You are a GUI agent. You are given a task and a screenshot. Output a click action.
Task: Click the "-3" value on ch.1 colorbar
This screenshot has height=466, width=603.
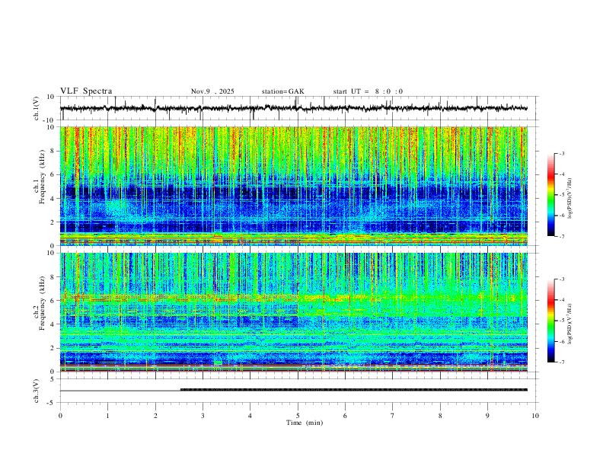[561, 153]
